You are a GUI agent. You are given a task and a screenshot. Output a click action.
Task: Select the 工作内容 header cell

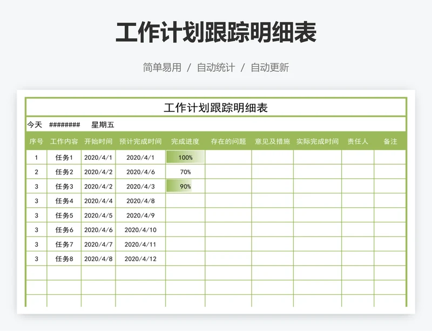(x=64, y=141)
